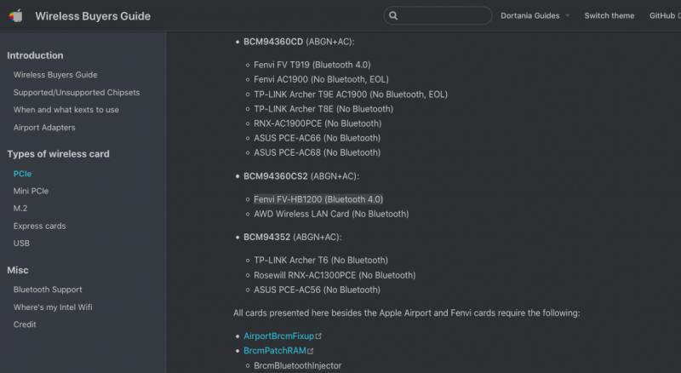681x373 pixels.
Task: Go to Wireless Buyers Guide home title
Action: 93,15
